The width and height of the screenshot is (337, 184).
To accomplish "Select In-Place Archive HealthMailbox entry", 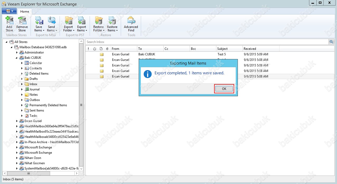I will pos(51,142).
